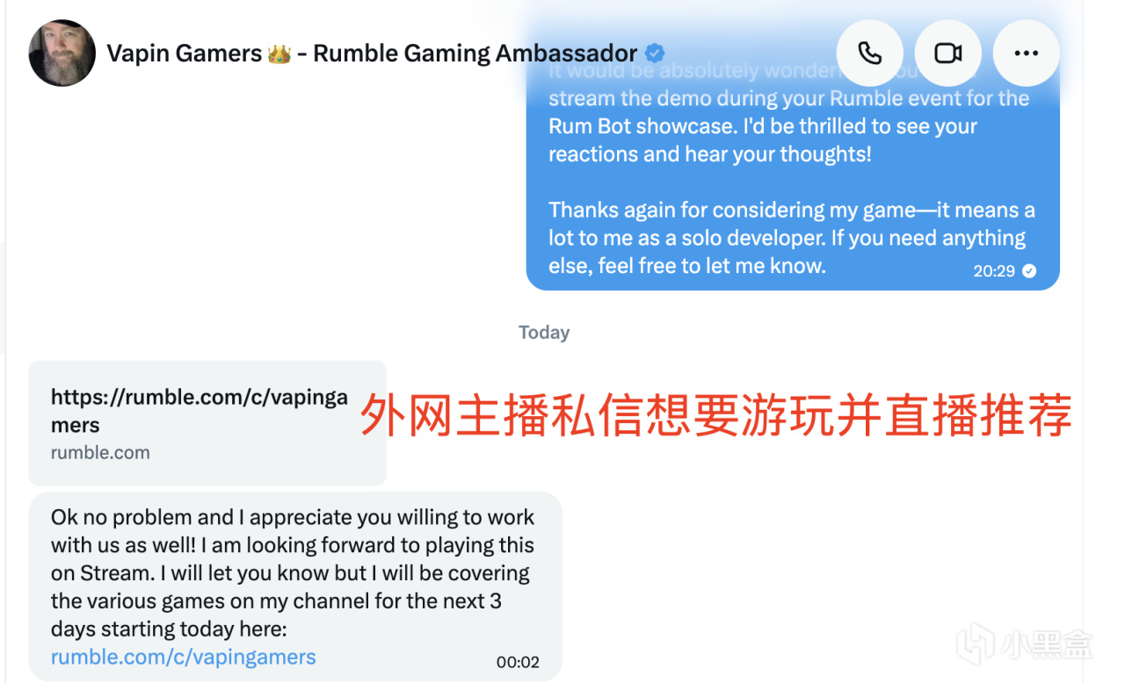Image resolution: width=1125 pixels, height=683 pixels.
Task: Click the 20:29 sent timestamp
Action: pos(994,271)
